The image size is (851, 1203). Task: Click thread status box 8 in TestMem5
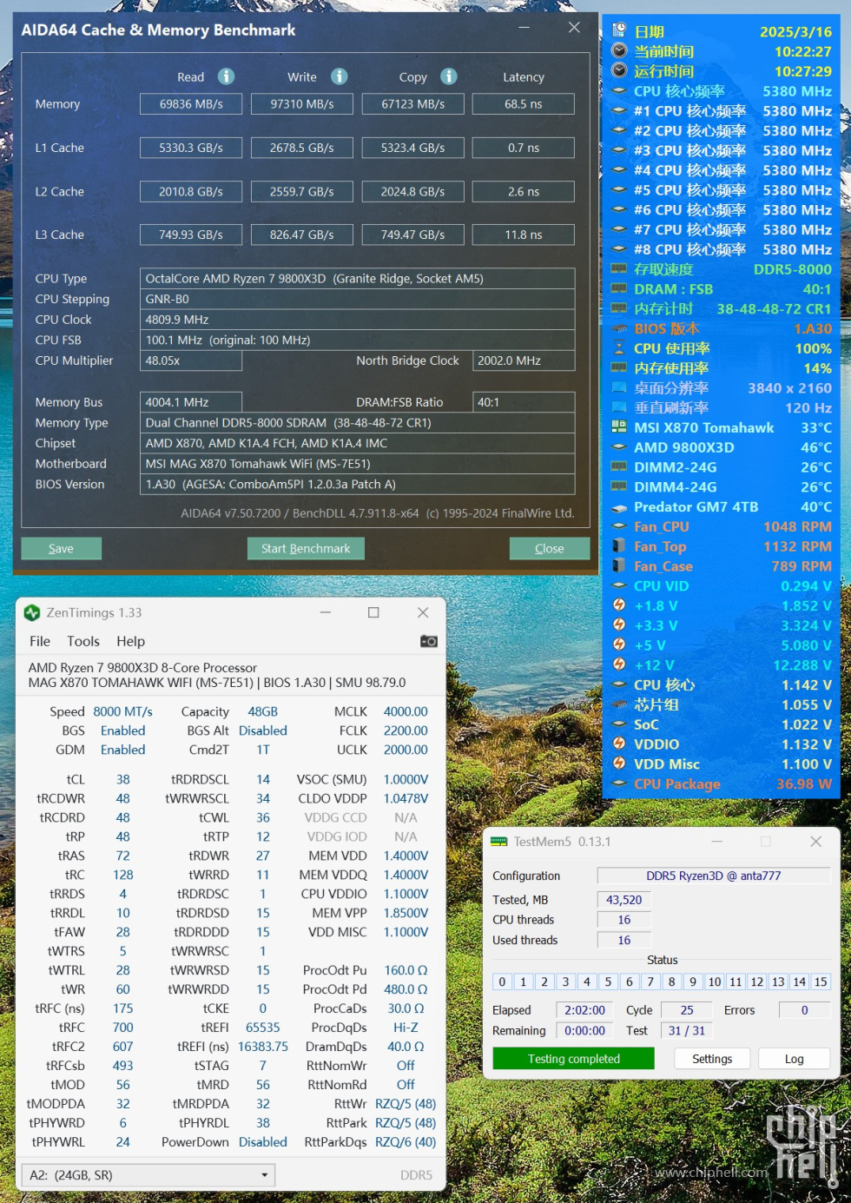[x=671, y=982]
